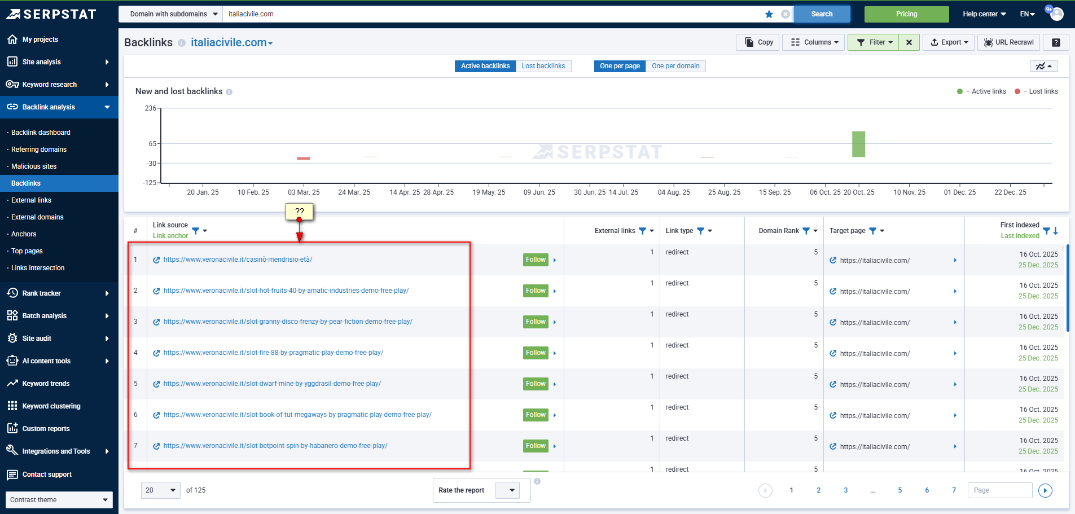The width and height of the screenshot is (1075, 514).
Task: Open Referring domains in sidebar
Action: (39, 150)
